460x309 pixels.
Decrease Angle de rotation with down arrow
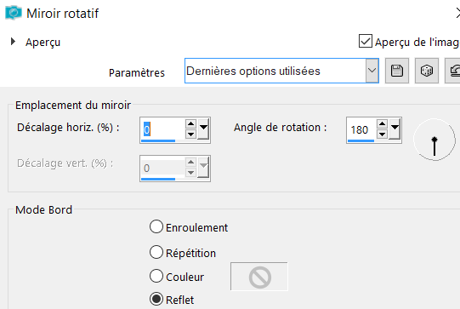[382, 134]
